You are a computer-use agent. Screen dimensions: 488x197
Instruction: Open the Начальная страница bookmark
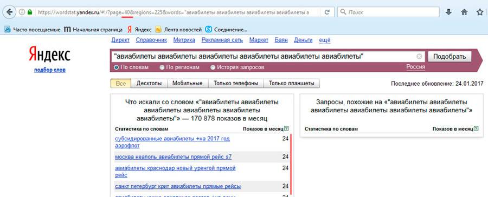[93, 30]
